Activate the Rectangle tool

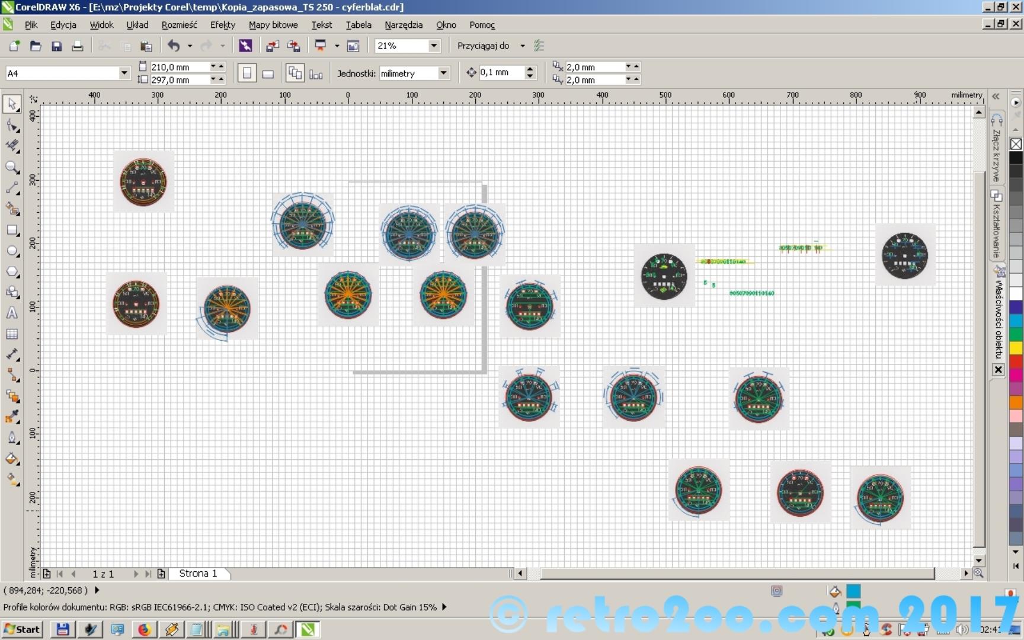pyautogui.click(x=12, y=231)
